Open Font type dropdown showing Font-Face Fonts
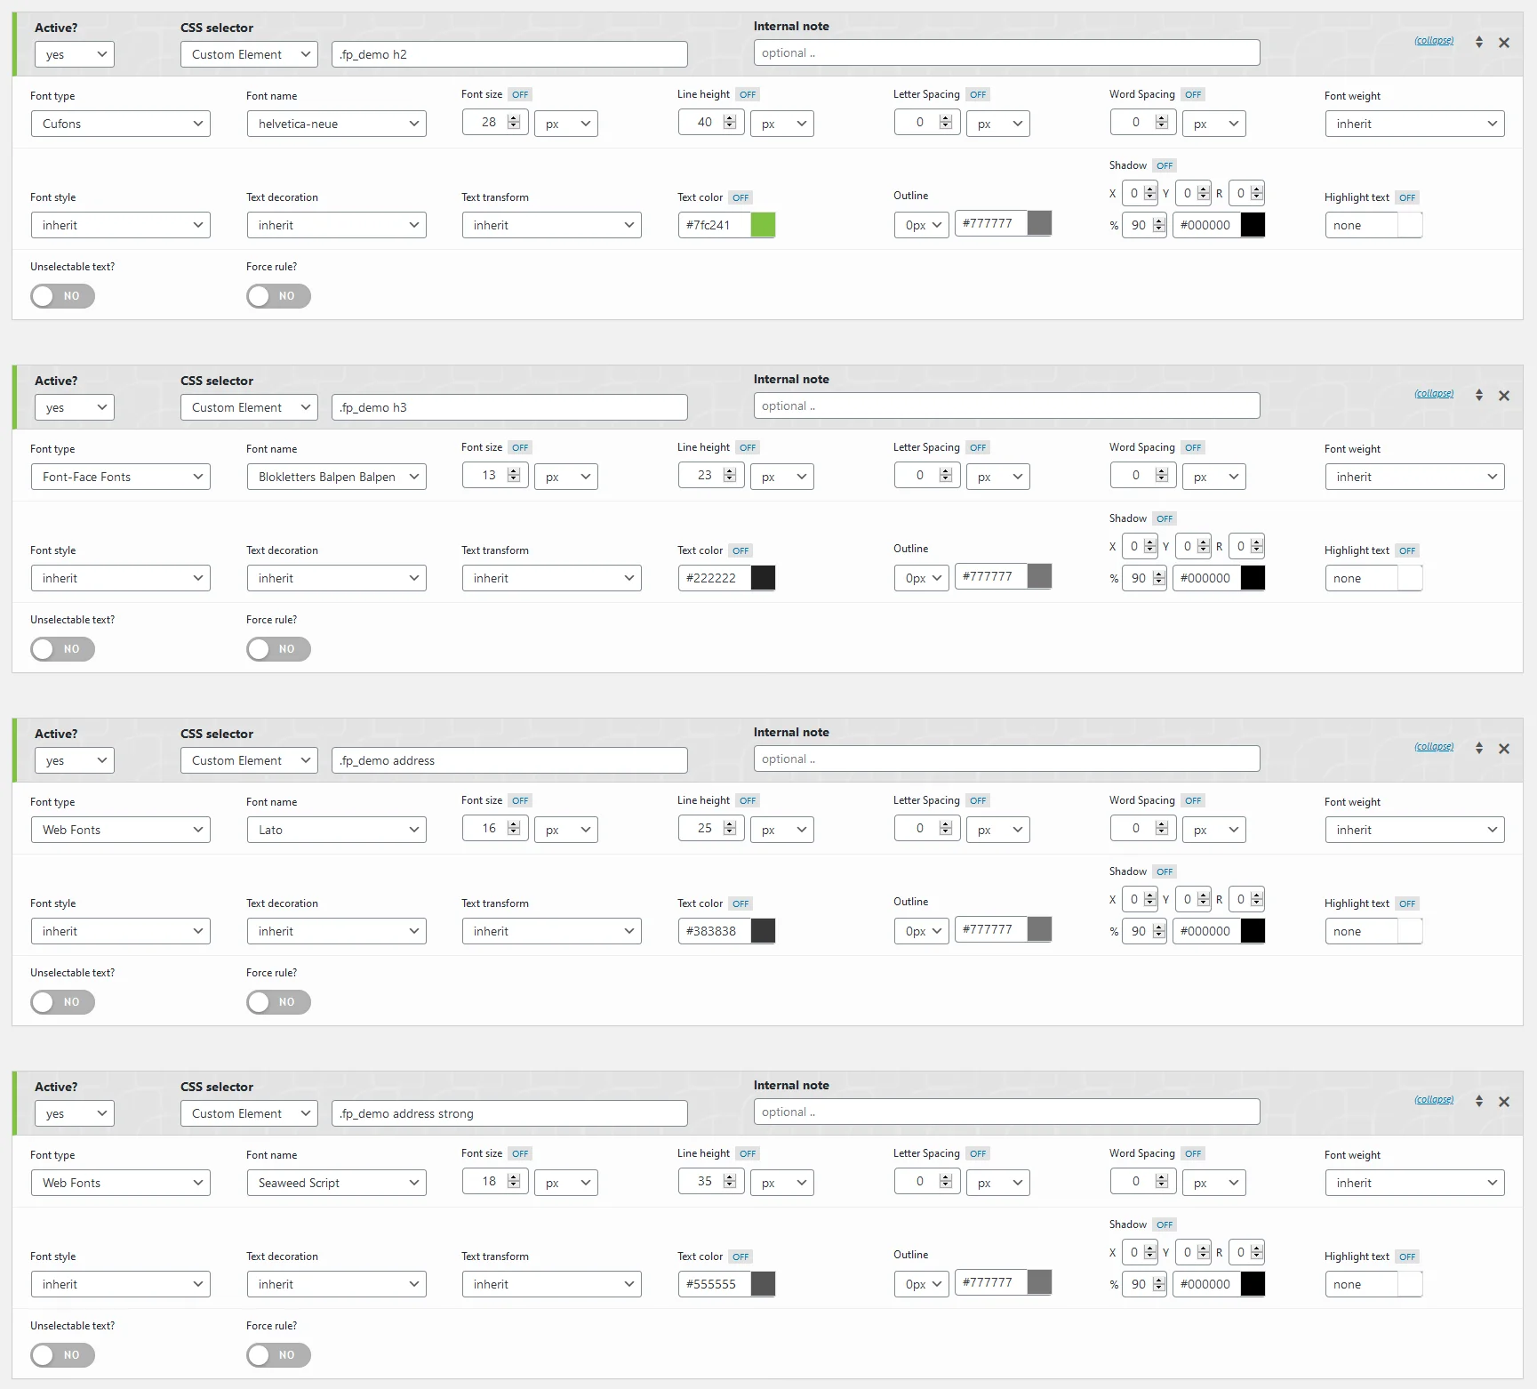 [x=120, y=477]
